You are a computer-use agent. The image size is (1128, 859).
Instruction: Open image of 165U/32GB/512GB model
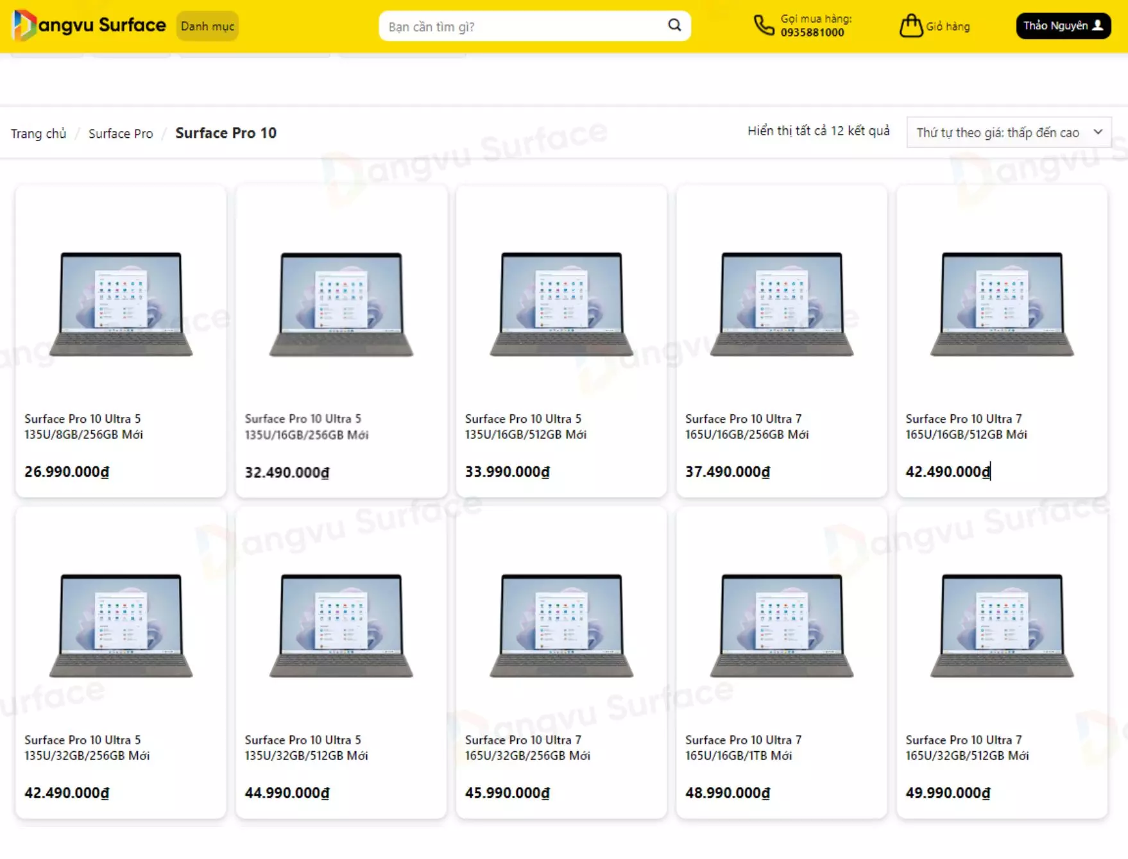[1002, 625]
